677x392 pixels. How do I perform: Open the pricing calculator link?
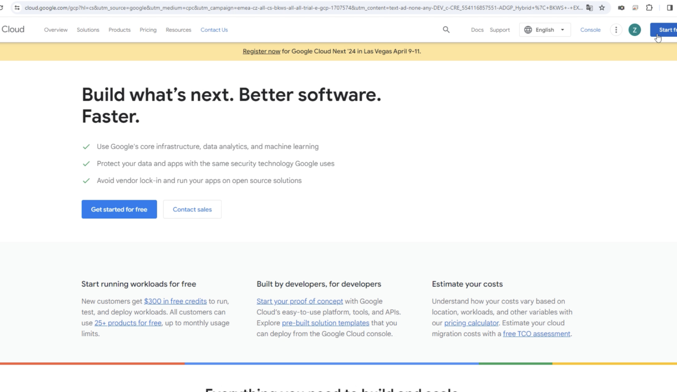coord(471,323)
